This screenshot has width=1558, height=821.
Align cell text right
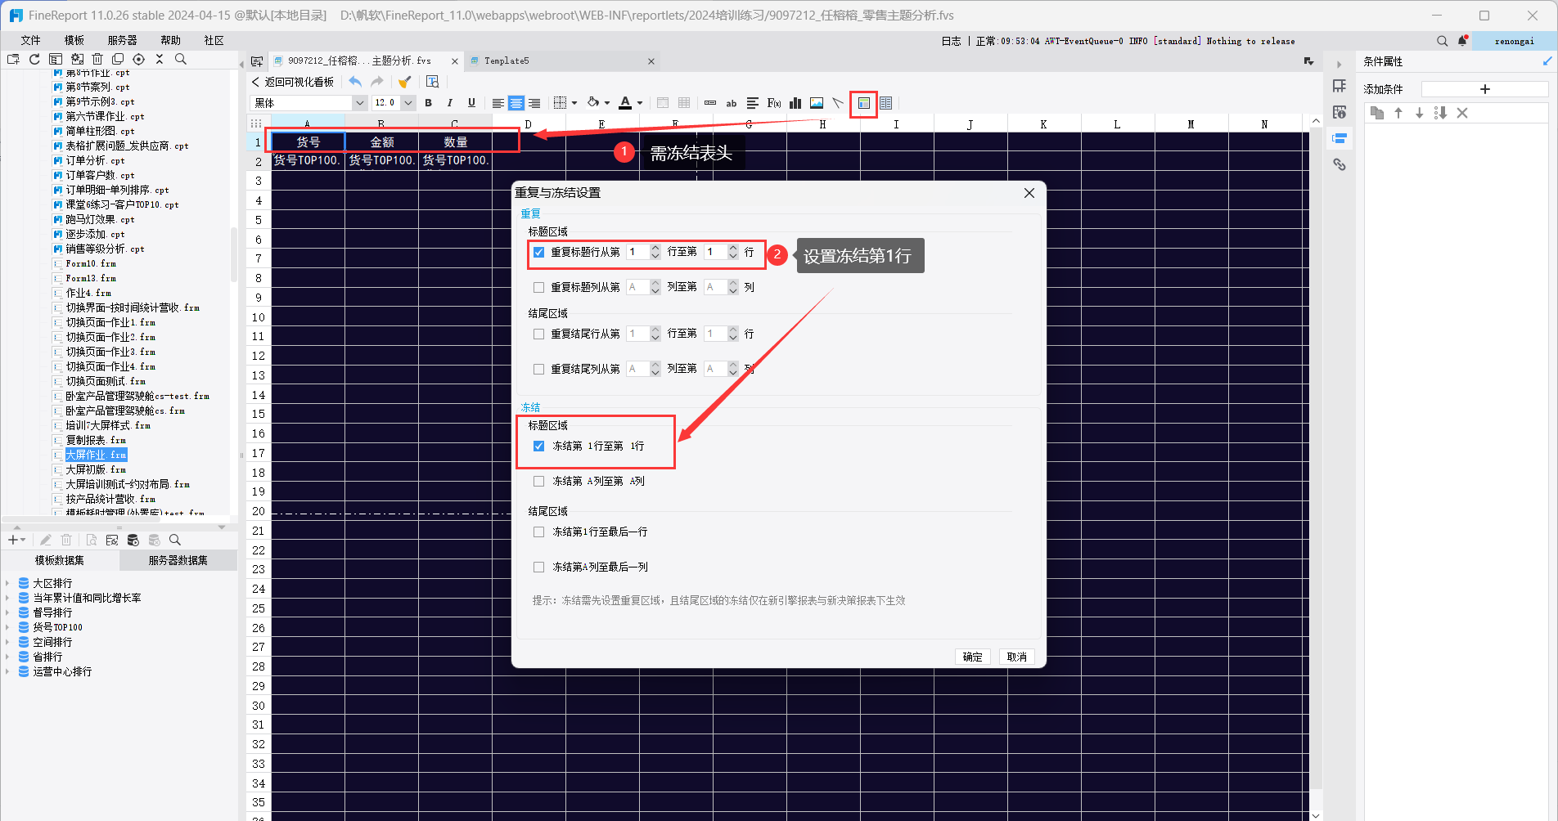pos(534,103)
